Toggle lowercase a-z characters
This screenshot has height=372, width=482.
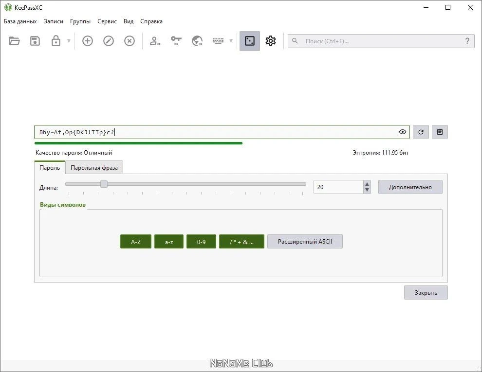click(169, 242)
